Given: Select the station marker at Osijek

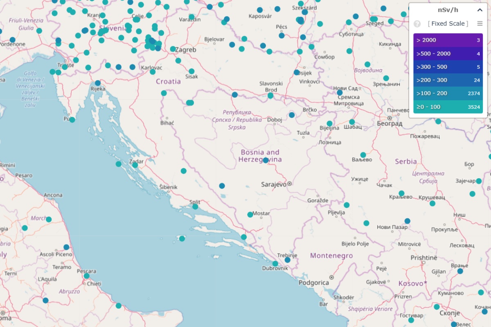Looking at the screenshot, I should pos(297,72).
